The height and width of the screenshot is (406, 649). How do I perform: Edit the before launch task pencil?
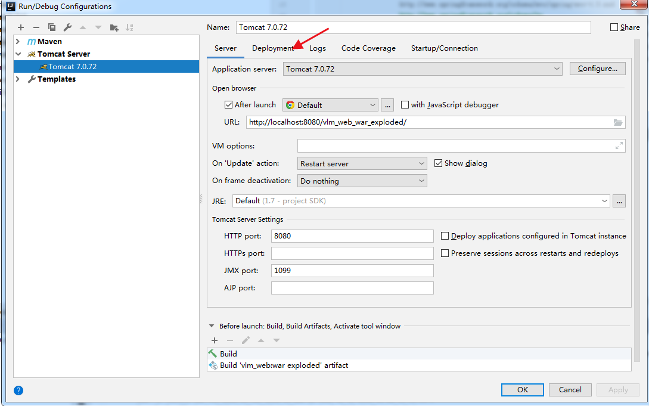coord(246,340)
